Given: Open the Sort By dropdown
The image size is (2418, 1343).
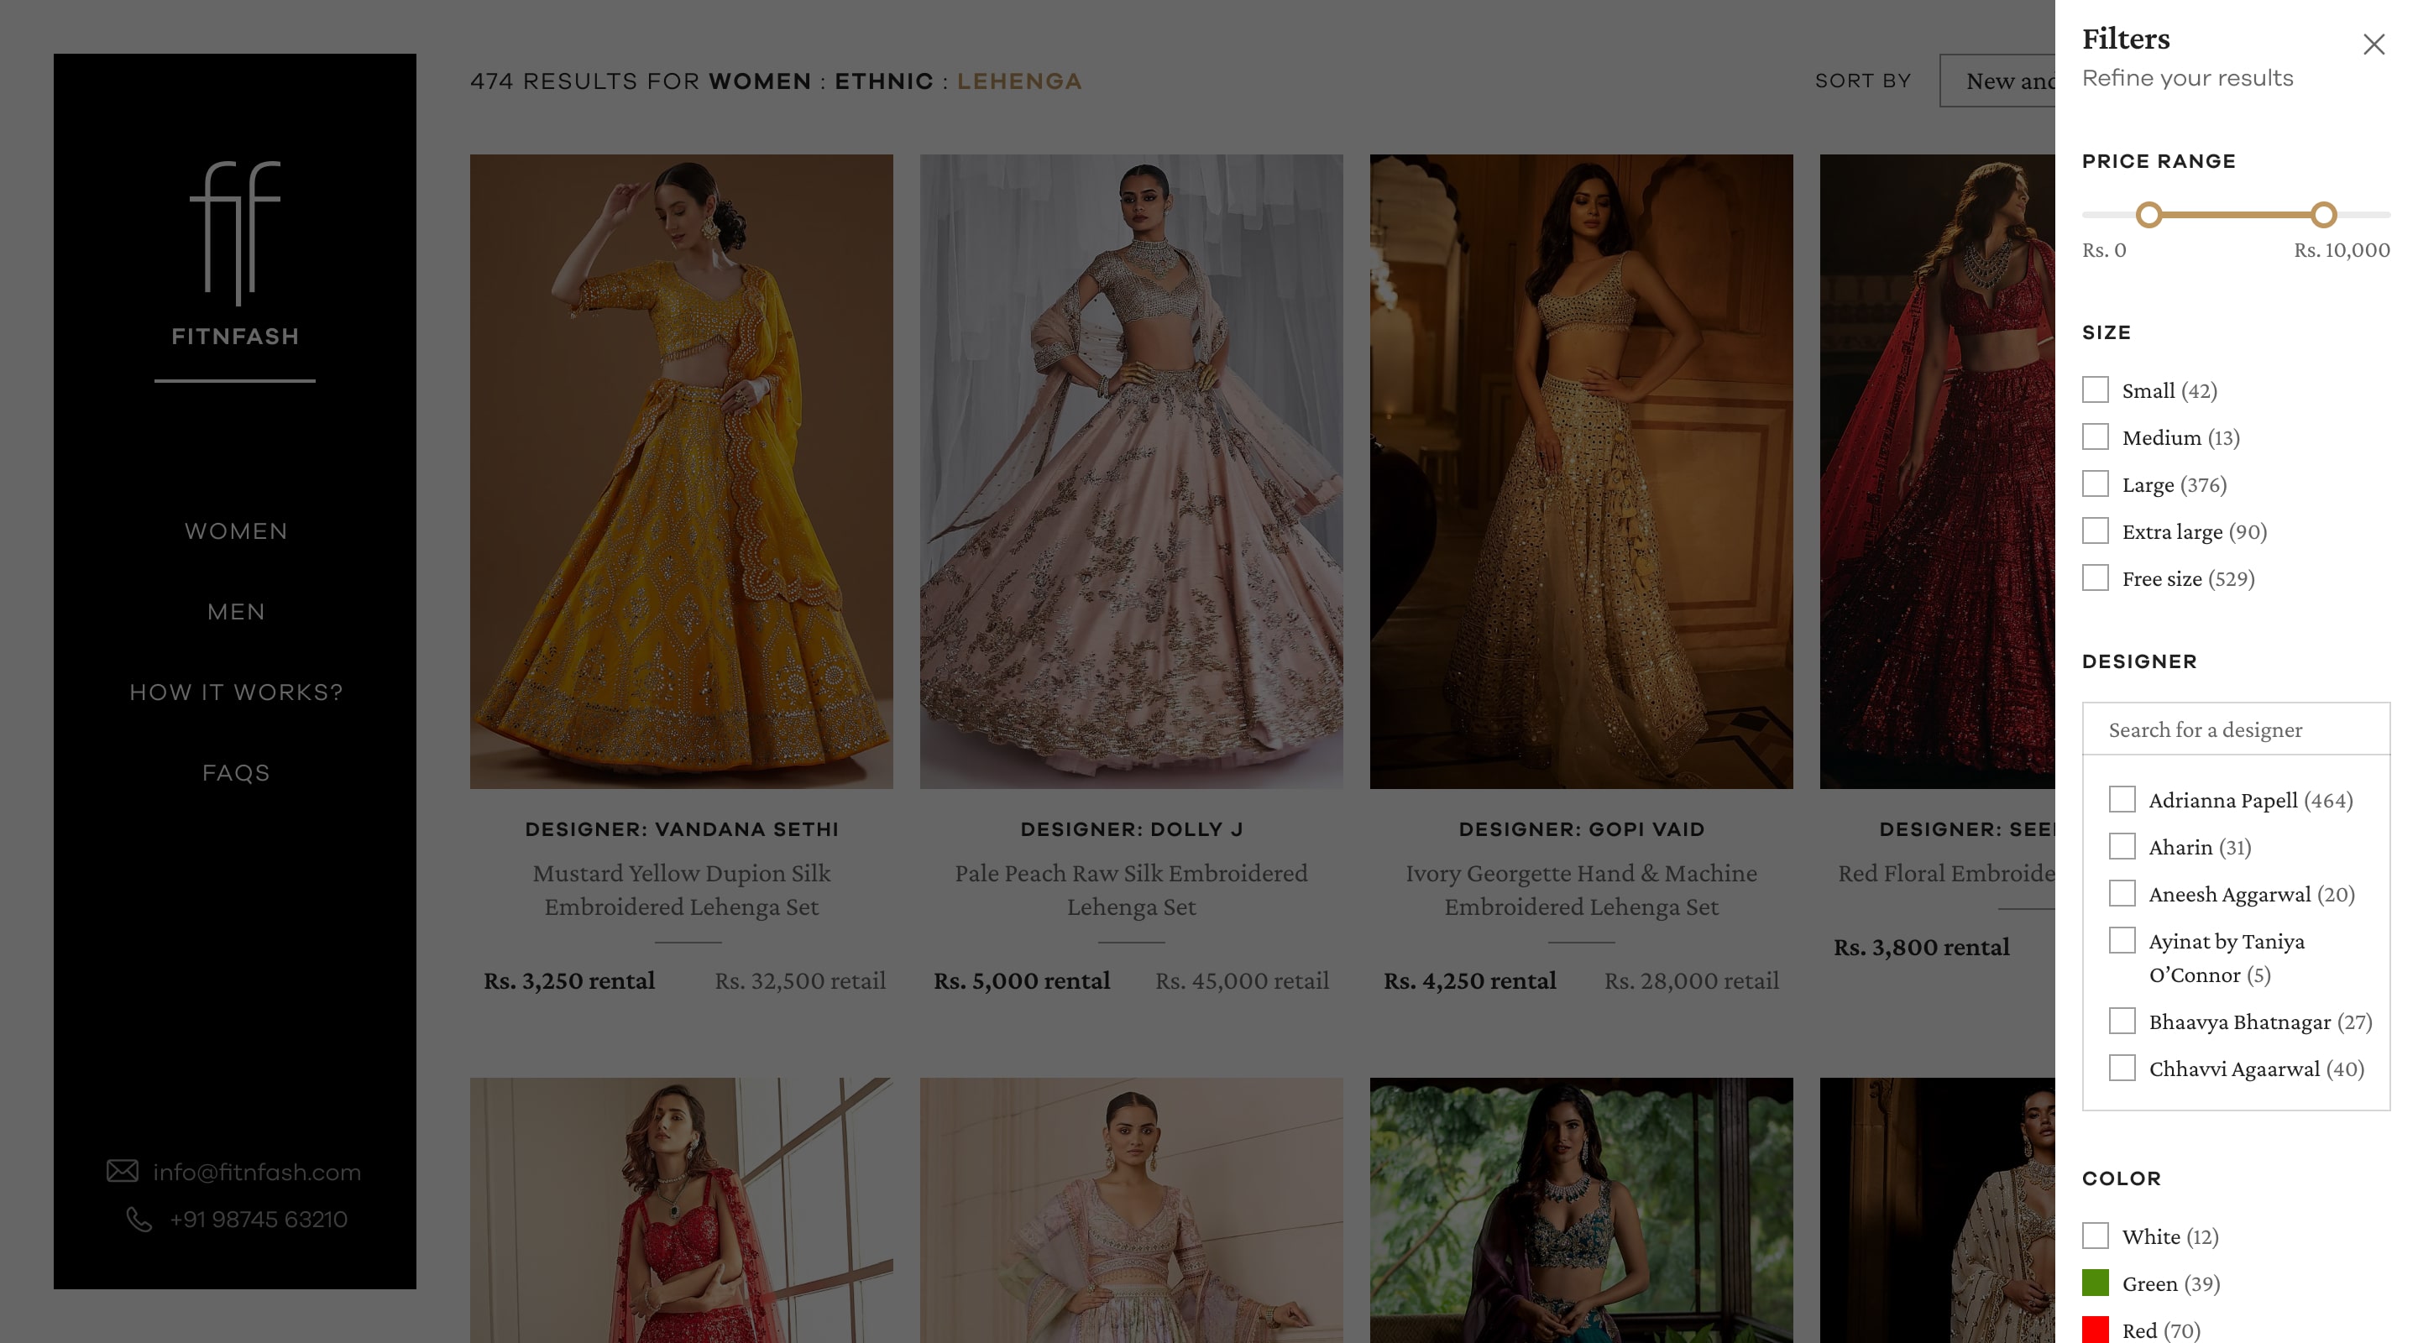Looking at the screenshot, I should (1997, 81).
